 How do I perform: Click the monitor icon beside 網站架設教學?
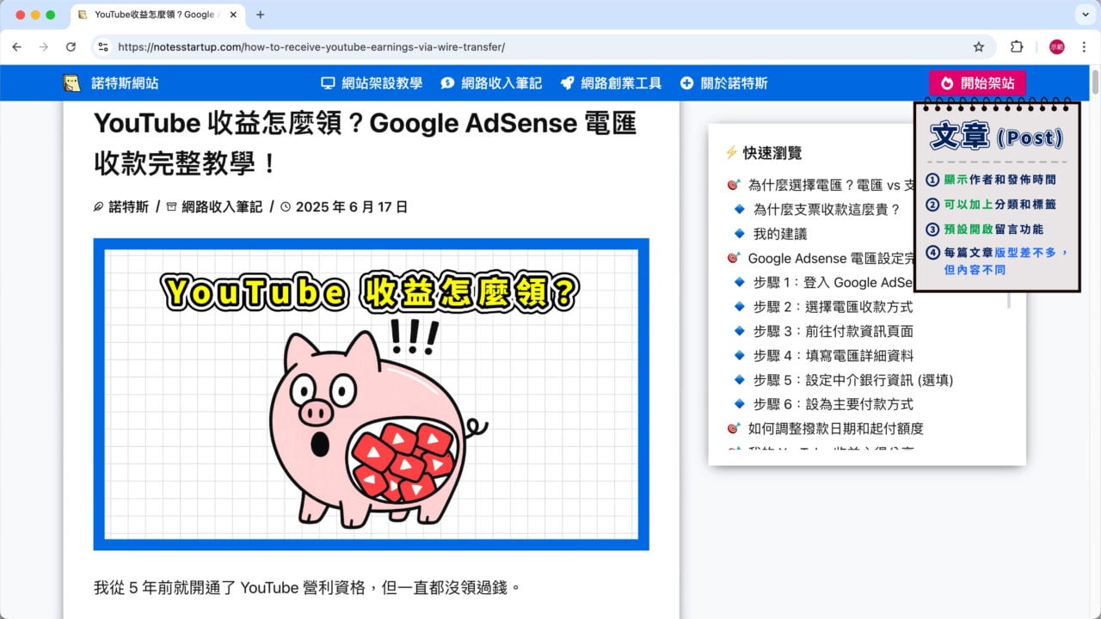pos(328,83)
